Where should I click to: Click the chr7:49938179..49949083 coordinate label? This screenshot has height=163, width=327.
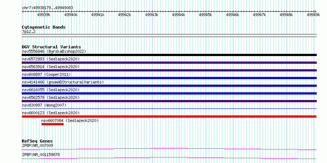(47, 8)
